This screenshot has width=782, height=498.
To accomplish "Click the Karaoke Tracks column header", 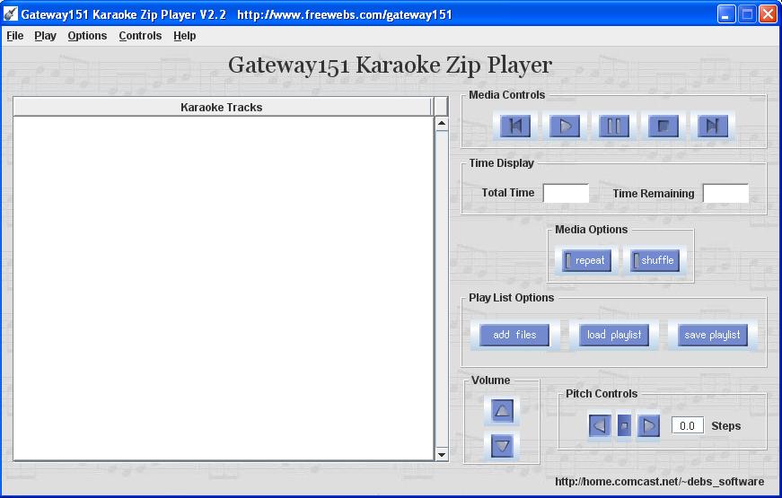I will (x=222, y=107).
